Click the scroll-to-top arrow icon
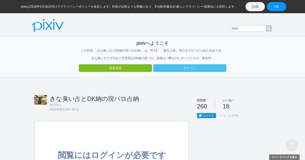The image size is (305, 160). click(x=292, y=145)
